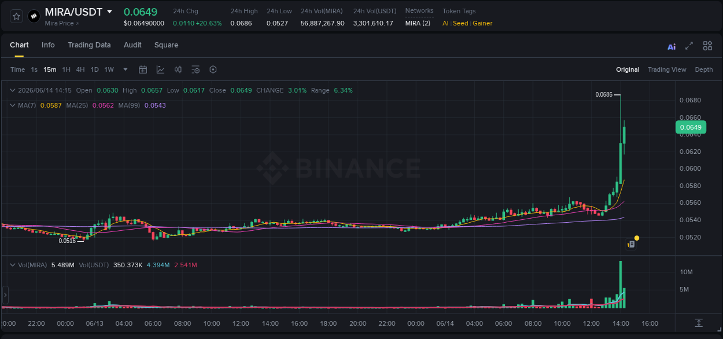
Task: Select the 1H interval
Action: click(66, 69)
